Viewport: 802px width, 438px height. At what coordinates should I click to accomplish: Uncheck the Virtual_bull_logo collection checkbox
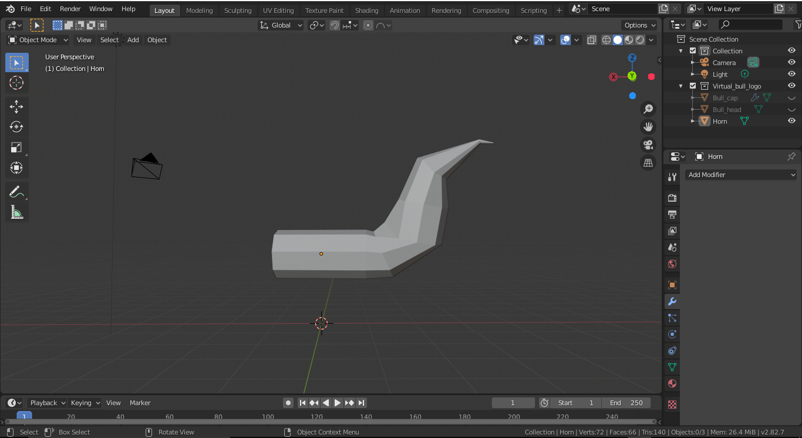pyautogui.click(x=693, y=86)
